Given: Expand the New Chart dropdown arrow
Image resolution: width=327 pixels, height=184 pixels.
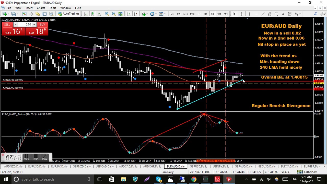Looking at the screenshot, I should (x=8, y=14).
